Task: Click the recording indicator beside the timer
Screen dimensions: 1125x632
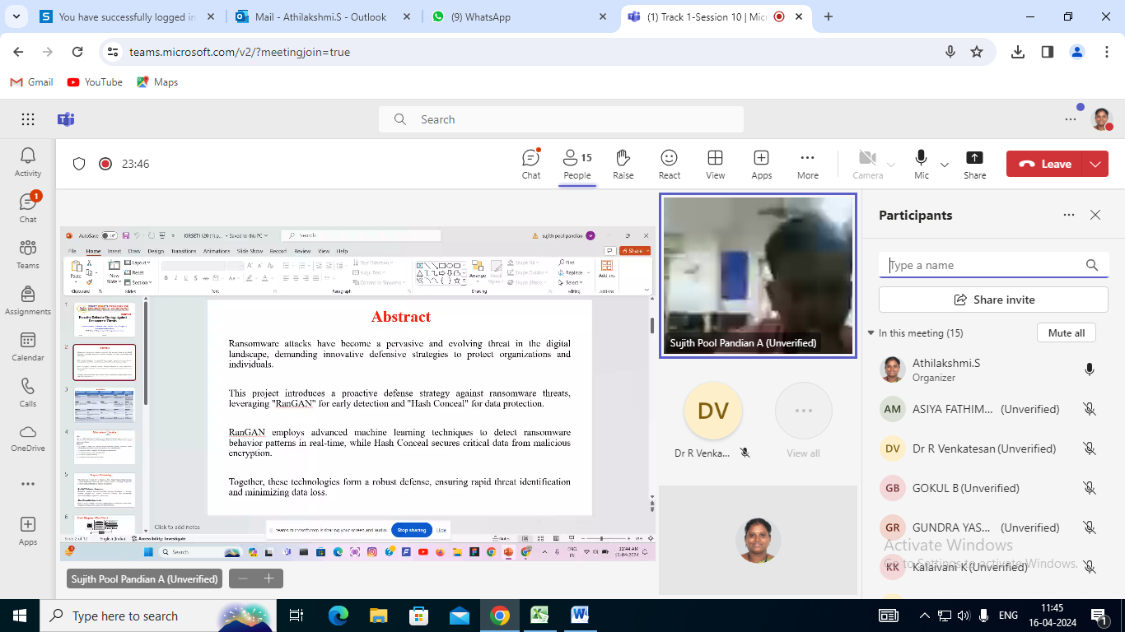Action: 105,164
